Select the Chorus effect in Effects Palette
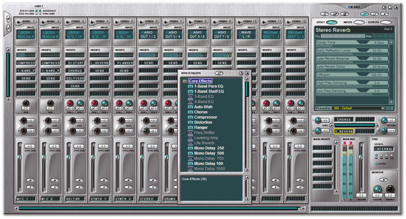This screenshot has height=219, width=406. [201, 112]
